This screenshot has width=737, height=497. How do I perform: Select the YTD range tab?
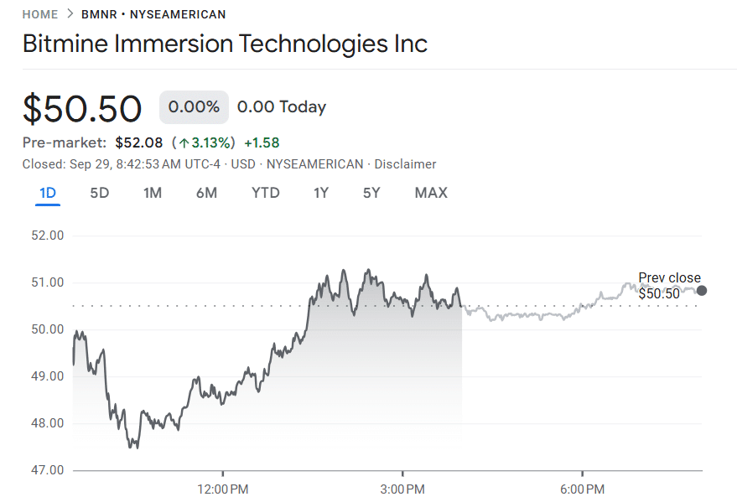[266, 193]
